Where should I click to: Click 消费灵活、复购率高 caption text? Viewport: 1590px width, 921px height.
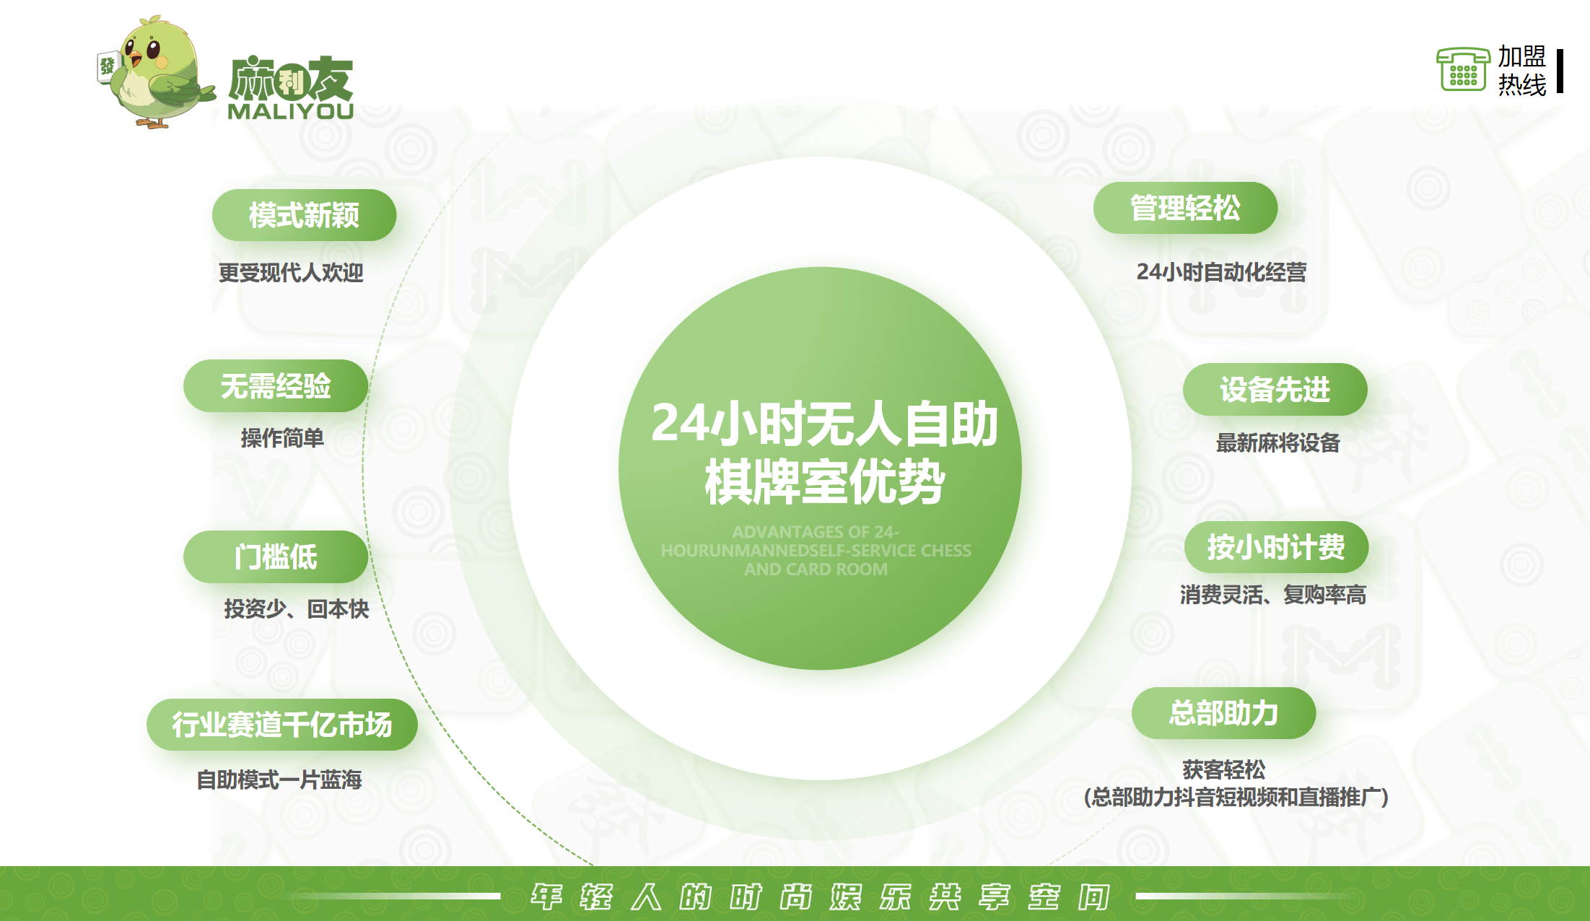pyautogui.click(x=1273, y=595)
